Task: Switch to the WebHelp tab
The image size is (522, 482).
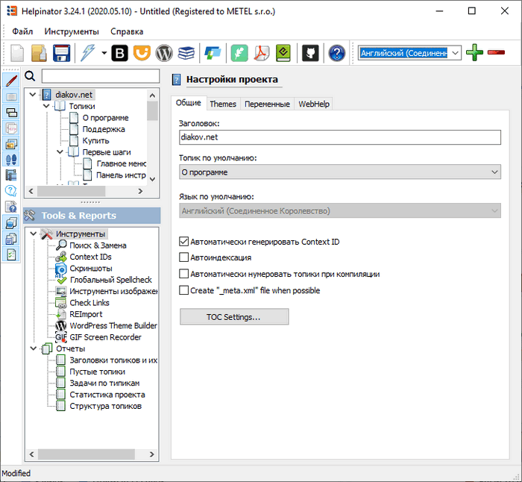Action: [314, 104]
